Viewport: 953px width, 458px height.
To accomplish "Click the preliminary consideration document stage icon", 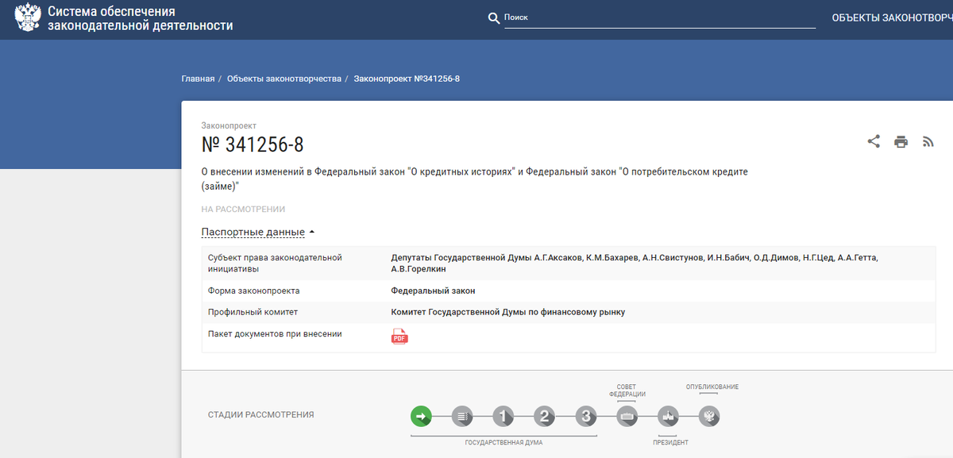I will pyautogui.click(x=462, y=415).
